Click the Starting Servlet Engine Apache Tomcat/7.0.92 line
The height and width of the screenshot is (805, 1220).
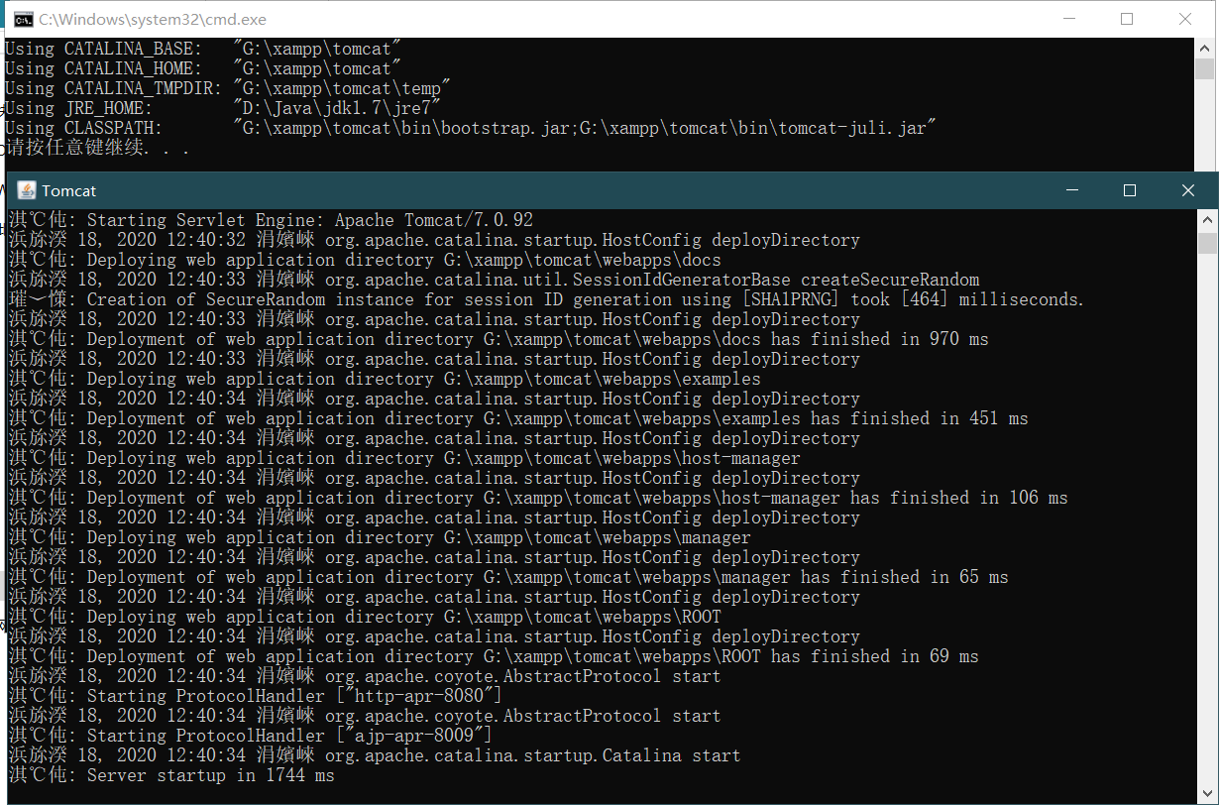coord(271,220)
